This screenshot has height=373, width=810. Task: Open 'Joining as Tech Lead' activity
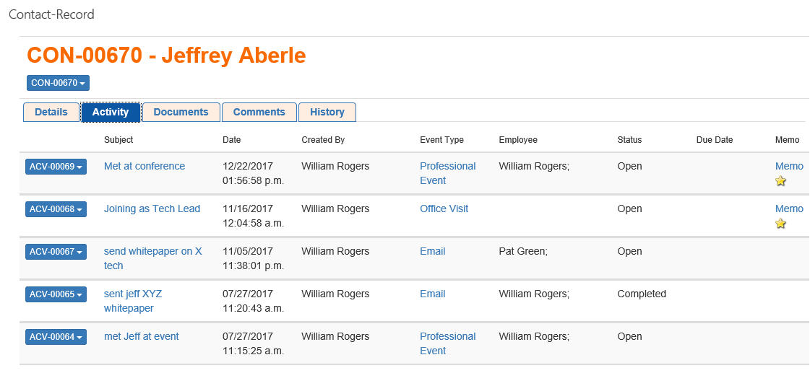pos(152,209)
